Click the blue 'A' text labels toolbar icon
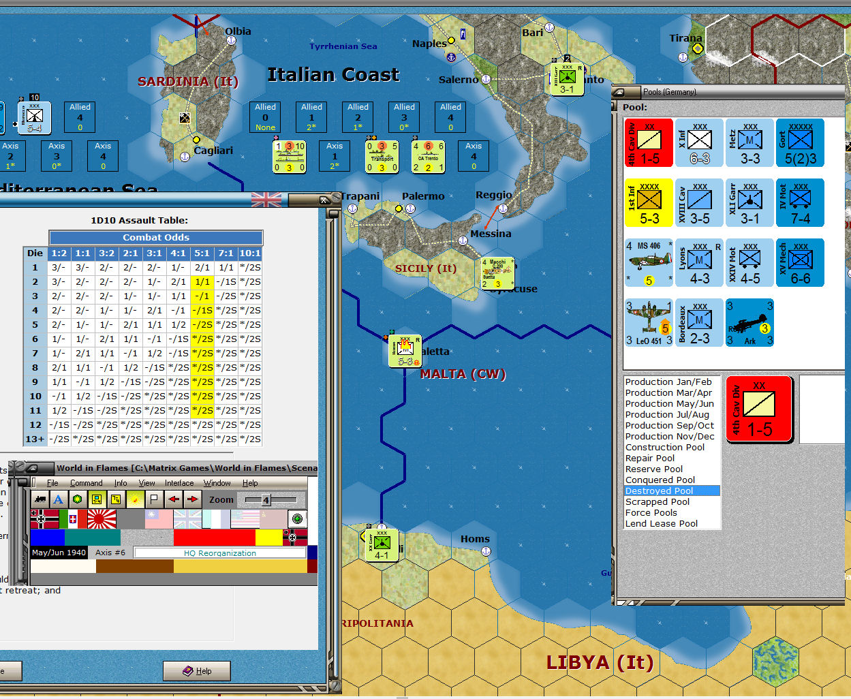This screenshot has height=699, width=851. [59, 499]
